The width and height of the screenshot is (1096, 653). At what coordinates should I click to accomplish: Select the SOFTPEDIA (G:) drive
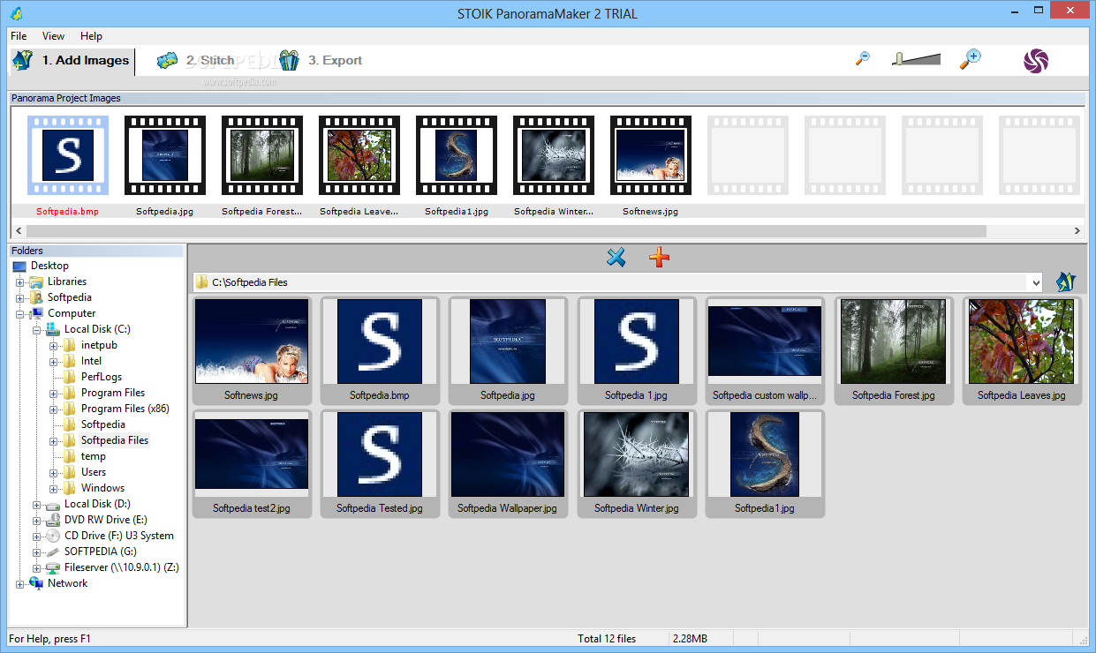tap(100, 552)
